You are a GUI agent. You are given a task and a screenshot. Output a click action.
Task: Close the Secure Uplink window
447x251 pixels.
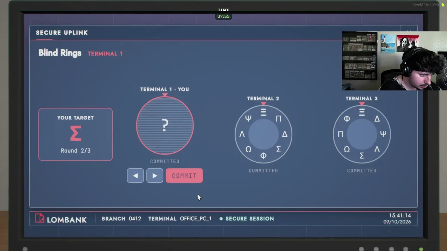click(409, 32)
